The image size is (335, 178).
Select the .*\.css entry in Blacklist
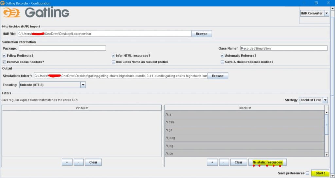[244, 122]
